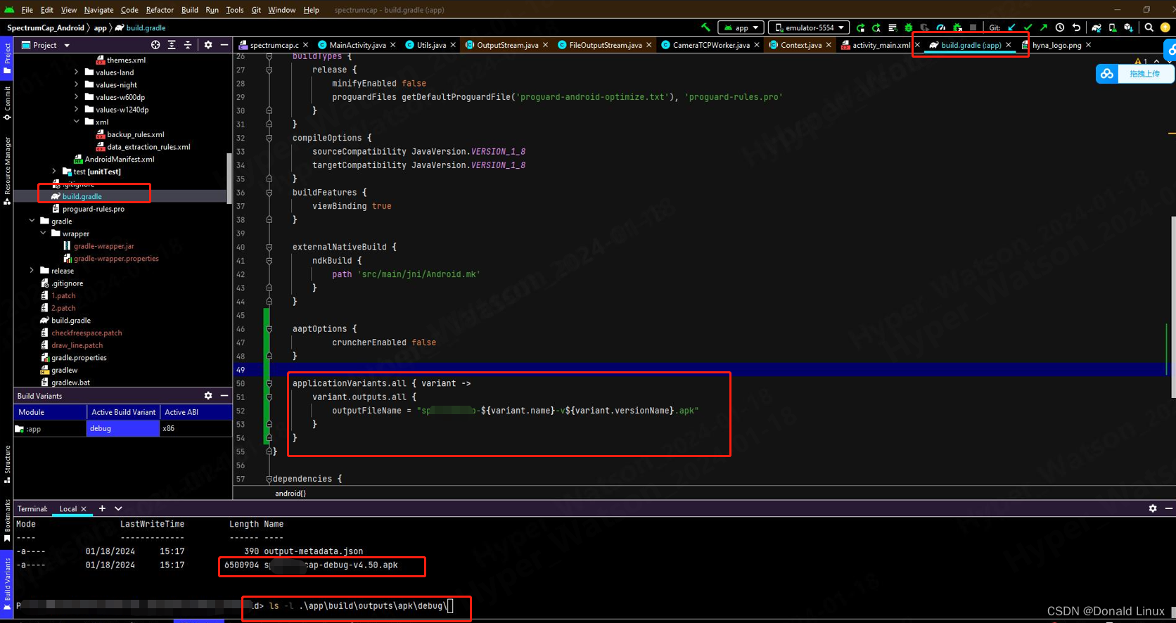1176x623 pixels.
Task: Click the Search Everywhere magnifier icon
Action: click(1149, 27)
